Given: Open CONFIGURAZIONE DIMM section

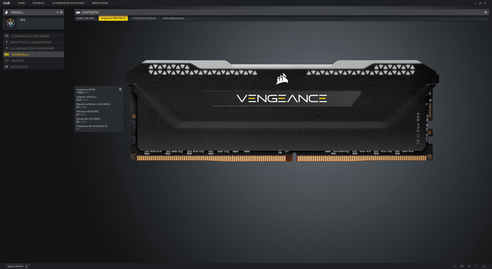Looking at the screenshot, I should (33, 36).
